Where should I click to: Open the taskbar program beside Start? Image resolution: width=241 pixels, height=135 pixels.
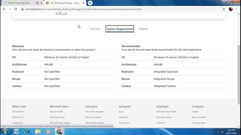16,132
